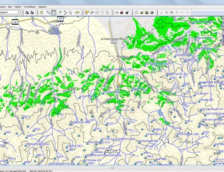Open the Сервис menu
This screenshot has height=172, width=224.
(x=18, y=7)
